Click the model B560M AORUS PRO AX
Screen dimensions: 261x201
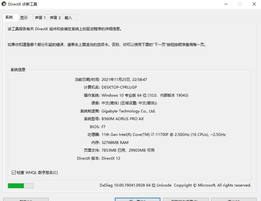tap(123, 119)
